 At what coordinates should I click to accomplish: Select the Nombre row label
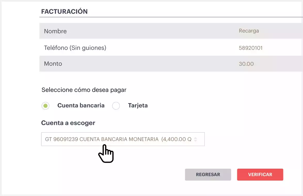[x=55, y=31]
